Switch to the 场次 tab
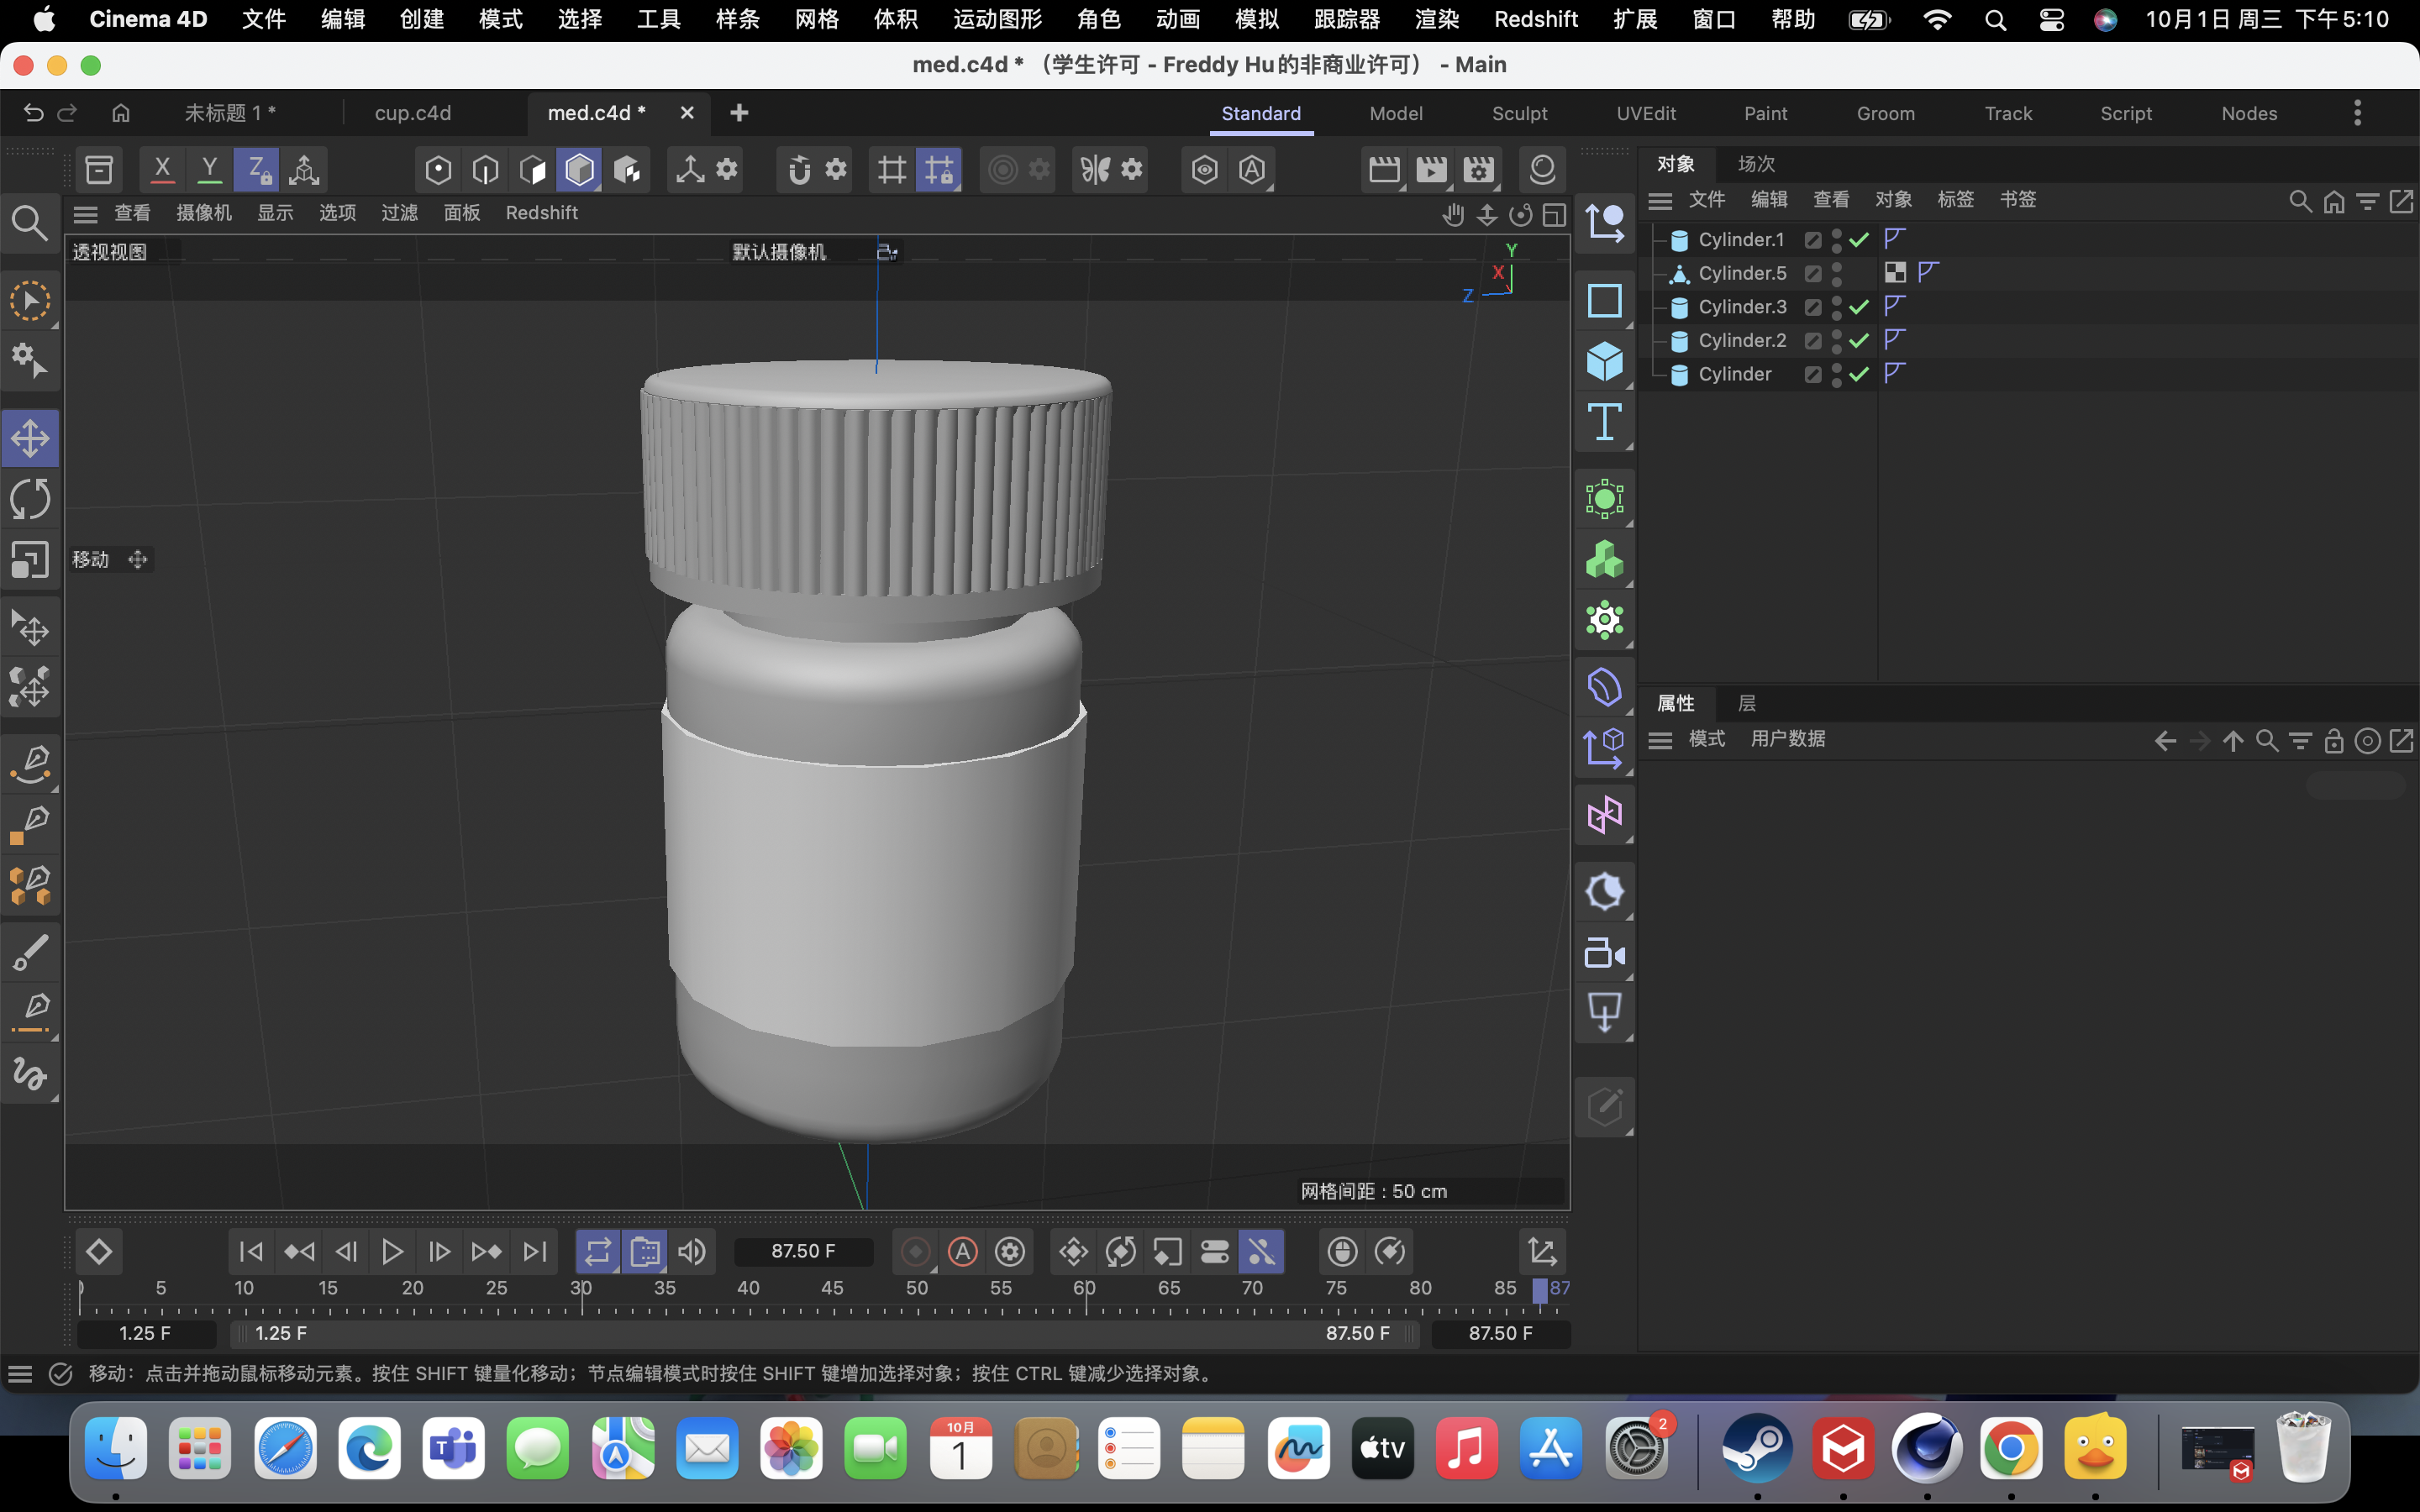2420x1512 pixels. pos(1755,163)
